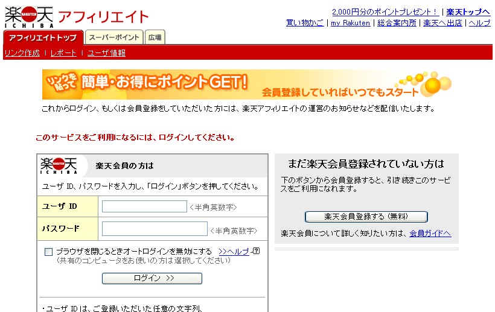495x312 pixels.
Task: Follow the 2,000円分のポイントプレゼント link
Action: pyautogui.click(x=386, y=12)
